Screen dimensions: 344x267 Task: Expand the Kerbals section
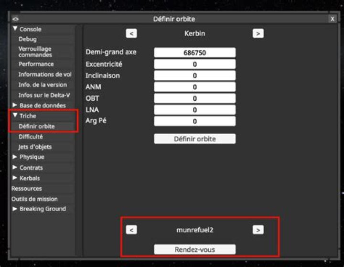pyautogui.click(x=15, y=178)
